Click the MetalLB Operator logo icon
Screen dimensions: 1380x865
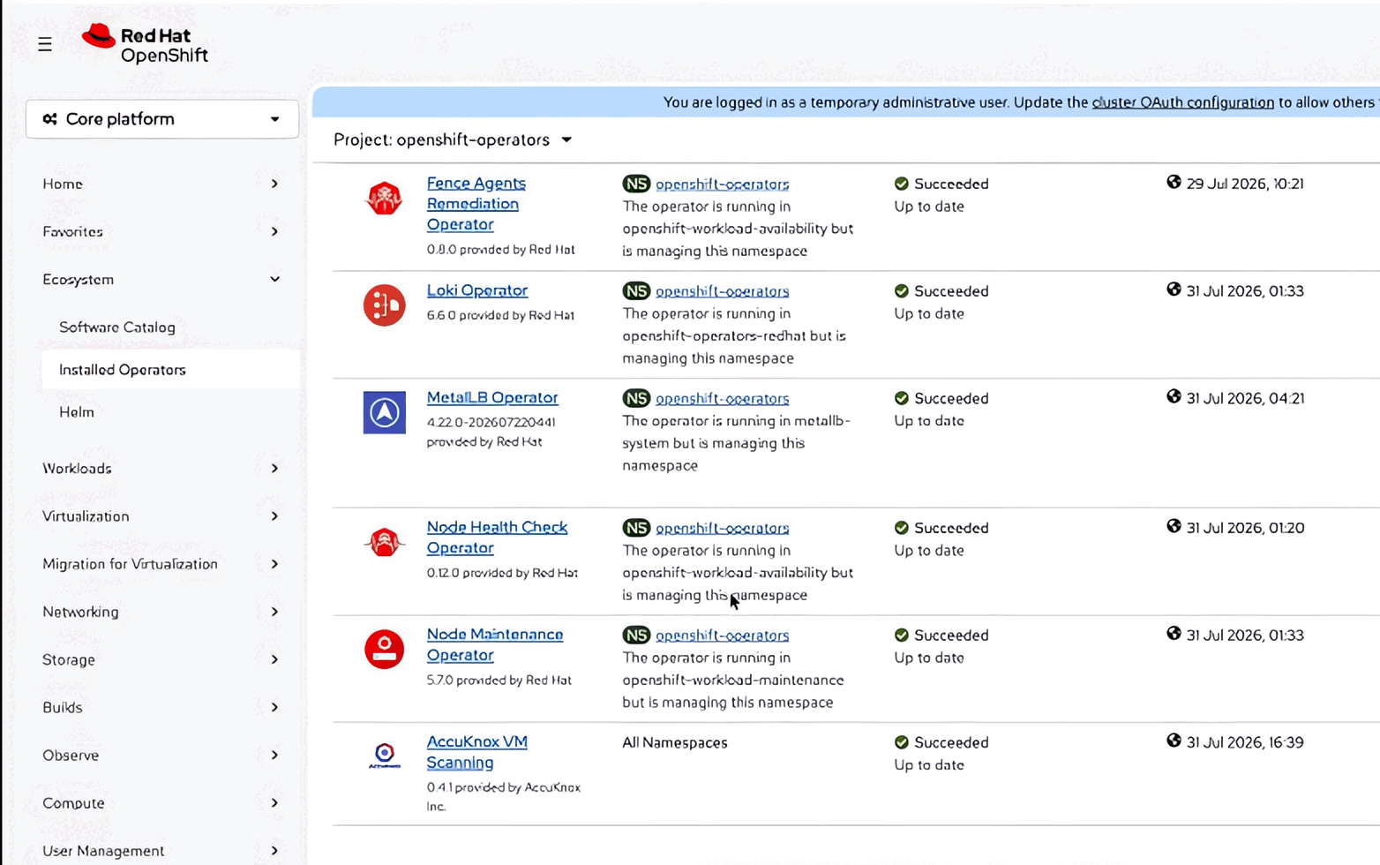click(385, 412)
